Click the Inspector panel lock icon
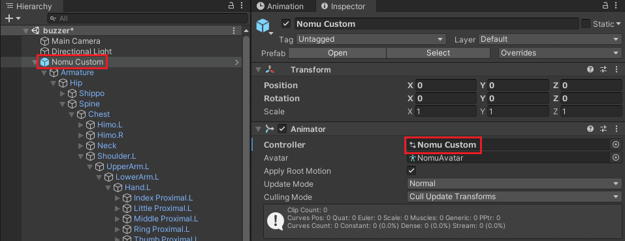 point(605,5)
